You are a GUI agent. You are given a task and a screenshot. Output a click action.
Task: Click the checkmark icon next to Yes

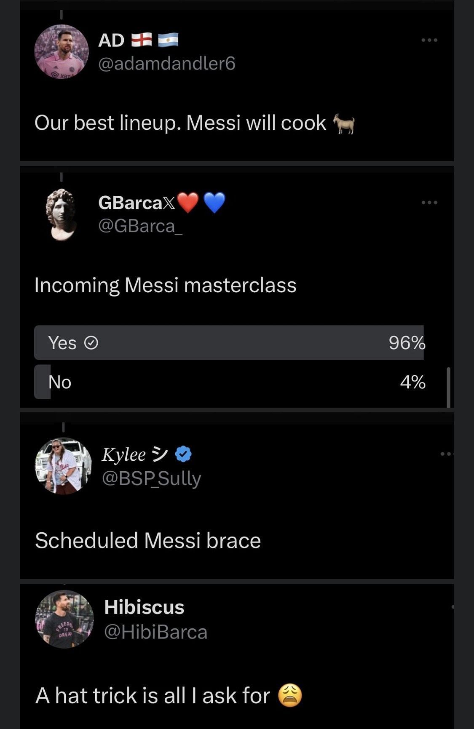(91, 343)
